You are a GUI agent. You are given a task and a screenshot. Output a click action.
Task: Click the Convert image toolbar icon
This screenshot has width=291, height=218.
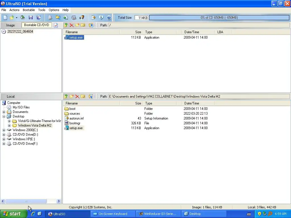[x=58, y=18]
